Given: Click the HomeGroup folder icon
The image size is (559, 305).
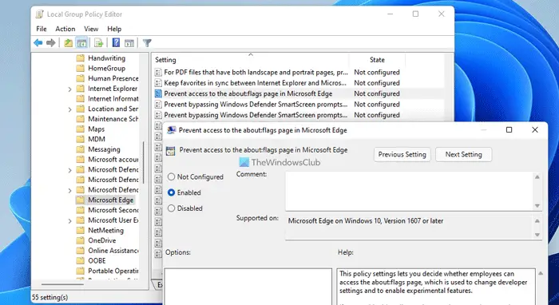Looking at the screenshot, I should (x=81, y=69).
